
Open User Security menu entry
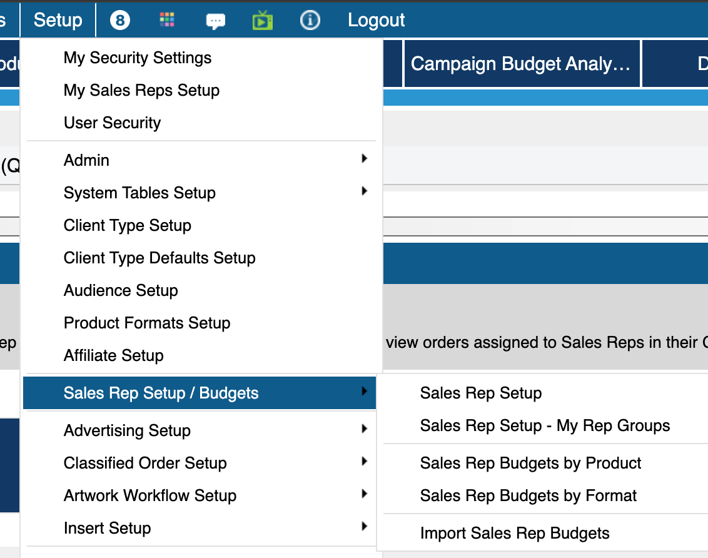click(x=112, y=123)
